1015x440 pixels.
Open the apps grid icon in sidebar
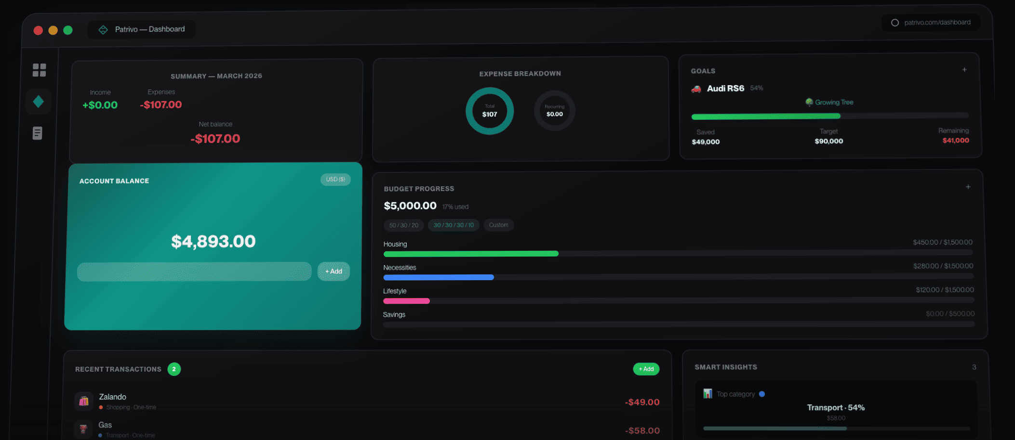[x=39, y=70]
